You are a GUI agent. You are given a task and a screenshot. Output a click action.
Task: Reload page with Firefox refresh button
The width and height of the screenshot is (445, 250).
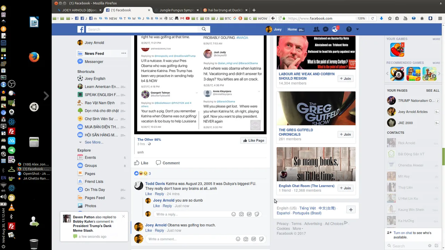point(372,18)
